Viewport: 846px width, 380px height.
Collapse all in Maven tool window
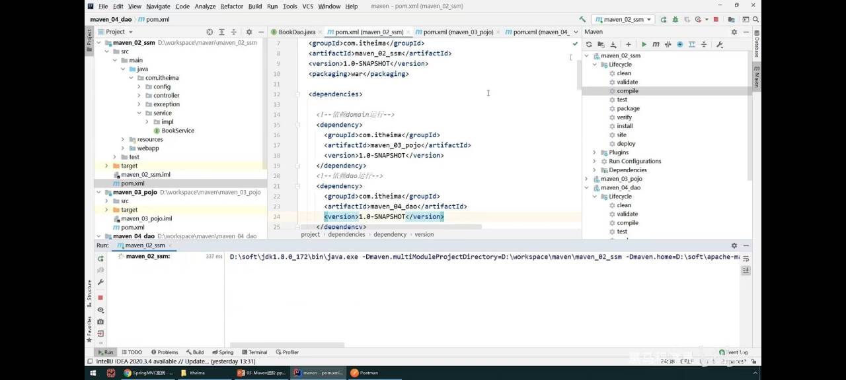(704, 44)
